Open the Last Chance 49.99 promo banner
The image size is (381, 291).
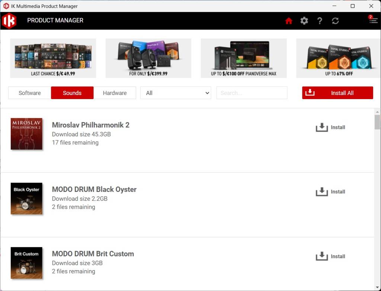pos(53,58)
